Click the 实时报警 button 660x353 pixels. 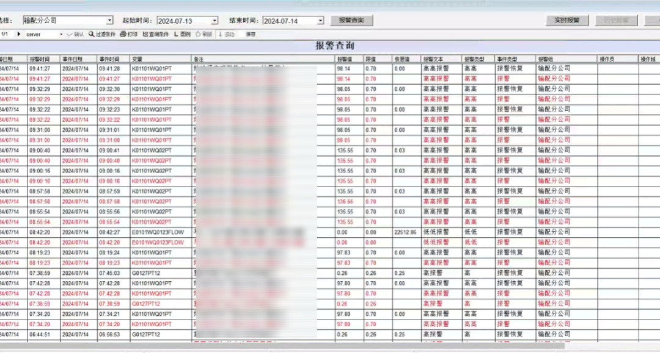(567, 20)
